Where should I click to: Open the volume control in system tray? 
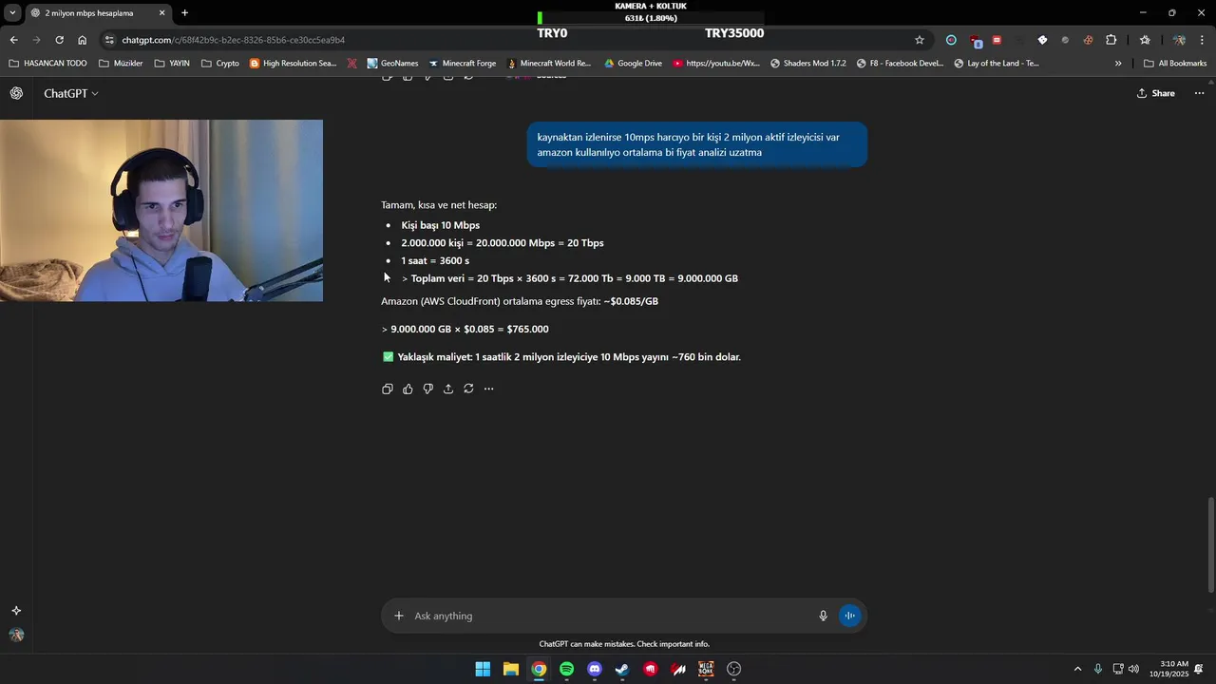pos(1133,669)
